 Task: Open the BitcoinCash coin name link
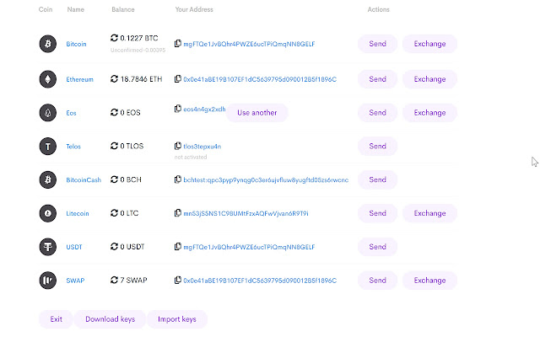84,179
